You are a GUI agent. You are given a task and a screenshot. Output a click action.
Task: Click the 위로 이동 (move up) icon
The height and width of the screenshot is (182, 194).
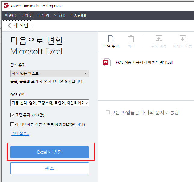159,39
